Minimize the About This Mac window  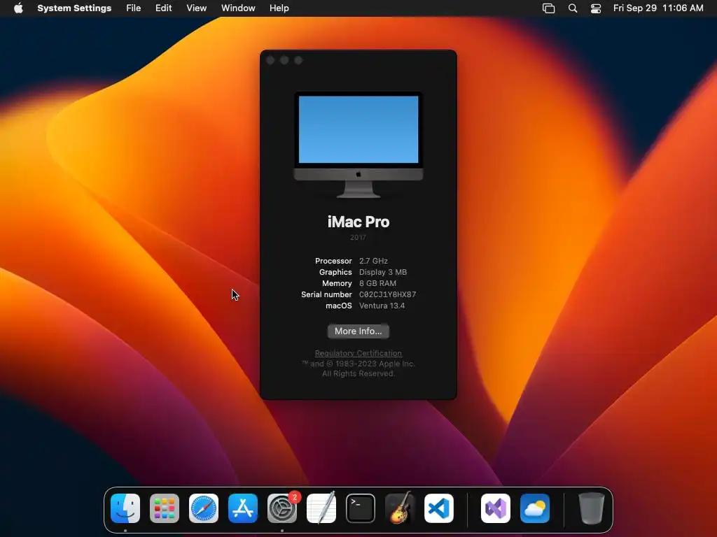[284, 60]
